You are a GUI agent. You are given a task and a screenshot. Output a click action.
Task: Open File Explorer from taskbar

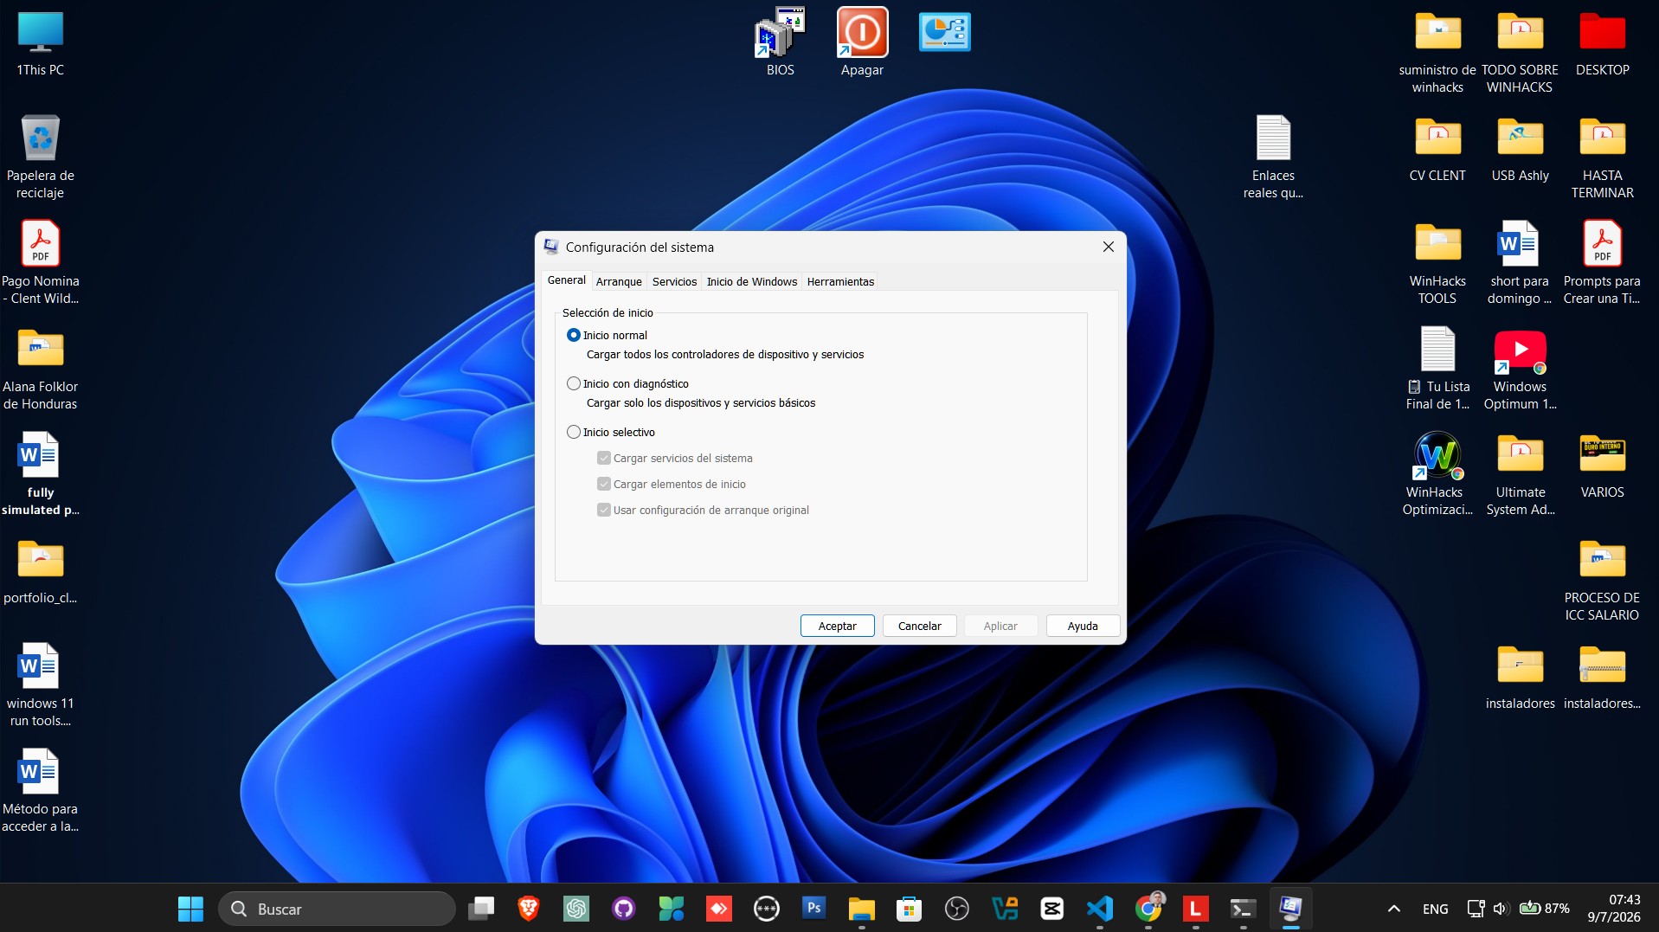tap(861, 909)
